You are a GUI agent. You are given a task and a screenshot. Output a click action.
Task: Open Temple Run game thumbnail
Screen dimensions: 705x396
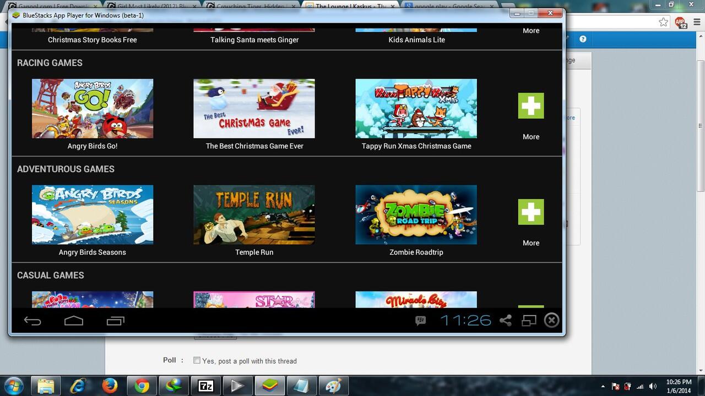pyautogui.click(x=254, y=215)
